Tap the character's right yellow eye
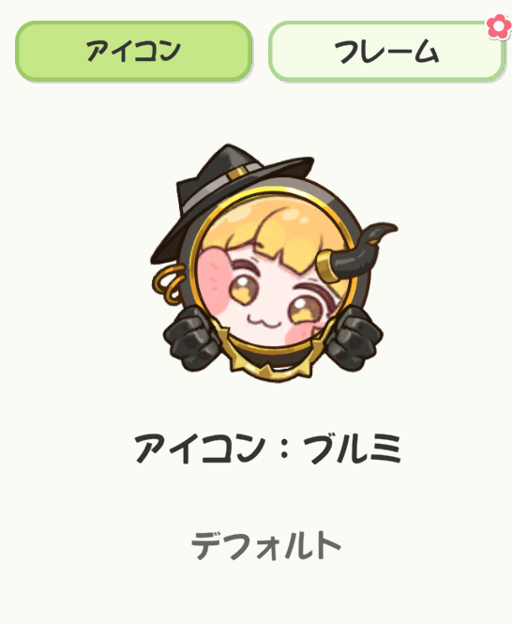The height and width of the screenshot is (624, 512). pos(305,310)
